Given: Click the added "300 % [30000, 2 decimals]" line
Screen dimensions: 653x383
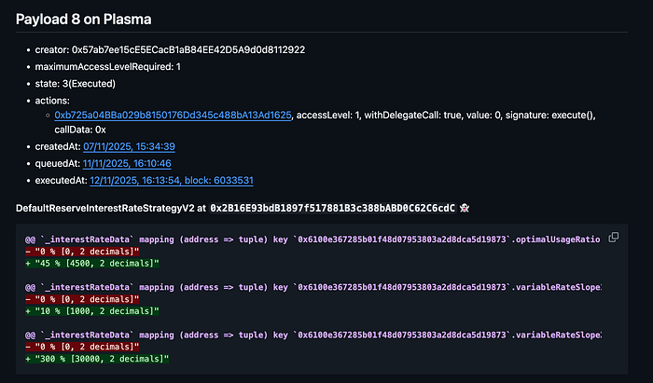Looking at the screenshot, I should [x=95, y=356].
